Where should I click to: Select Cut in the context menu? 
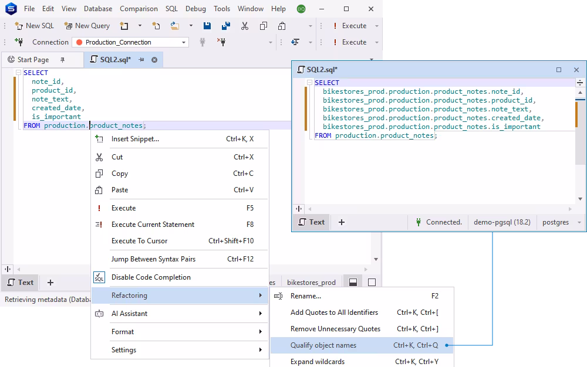(x=180, y=157)
